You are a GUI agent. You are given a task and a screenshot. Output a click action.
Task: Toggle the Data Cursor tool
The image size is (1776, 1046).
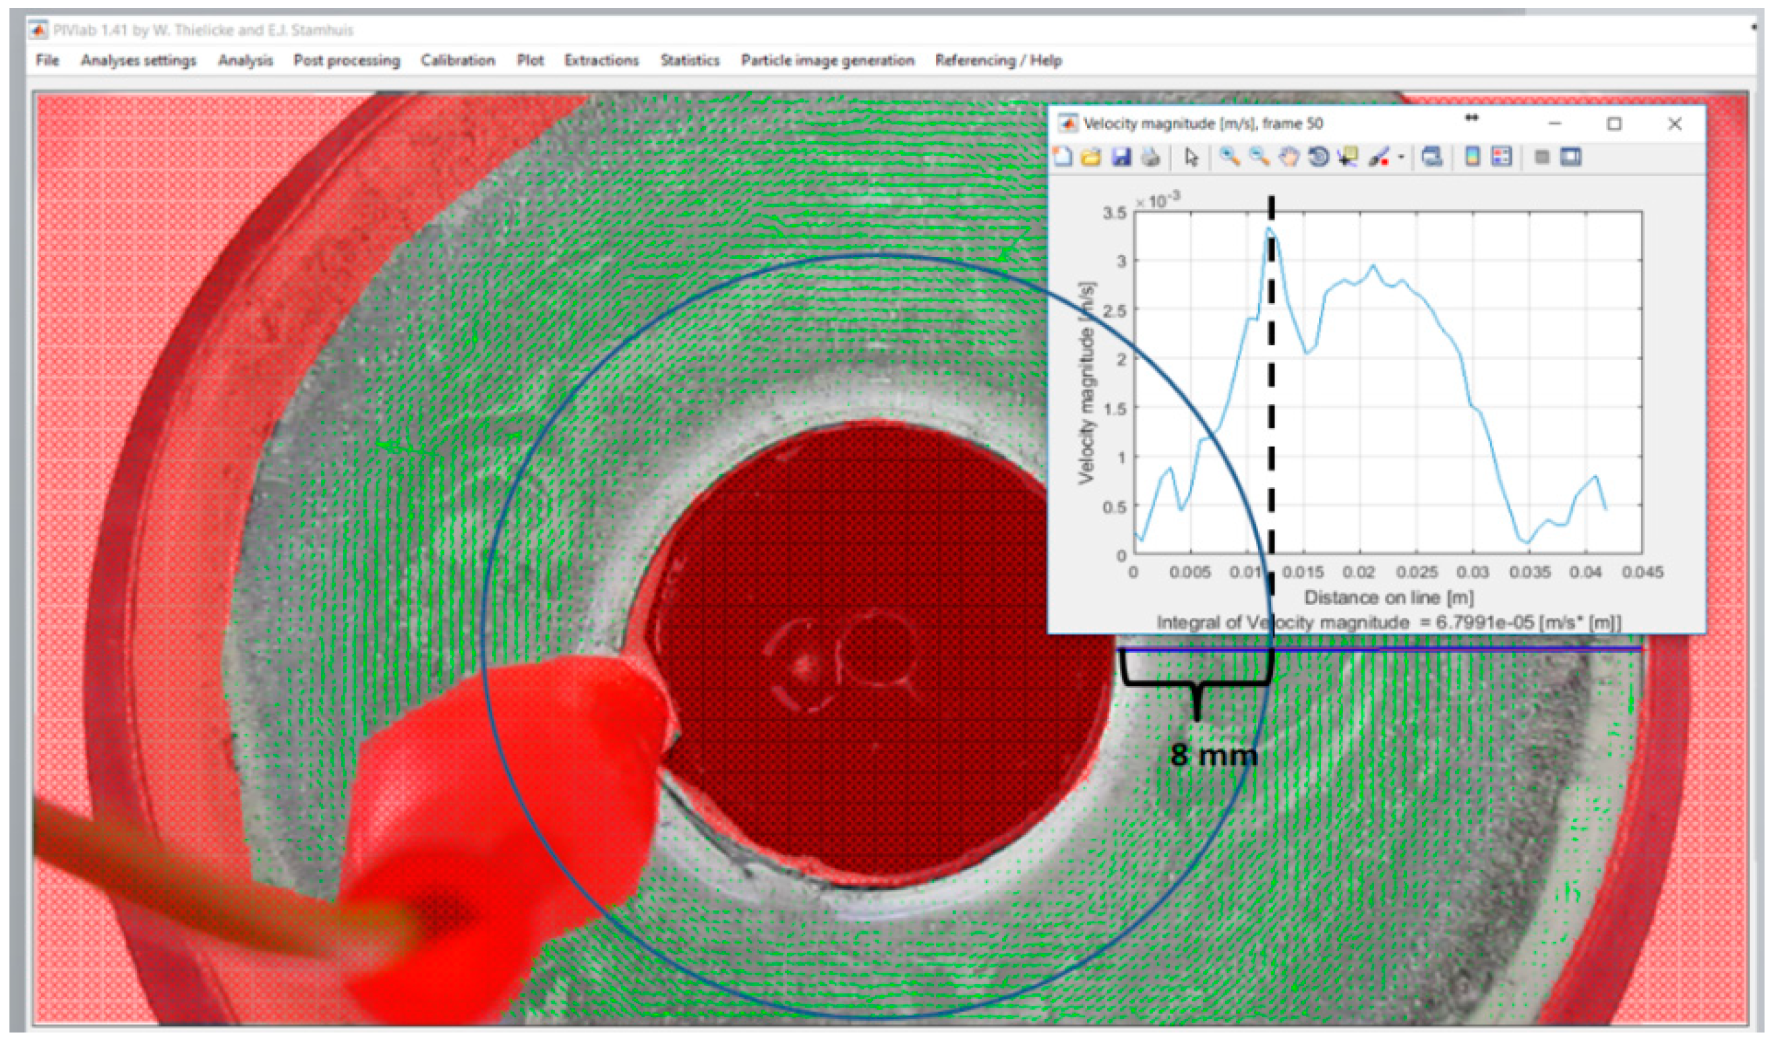pos(1347,156)
